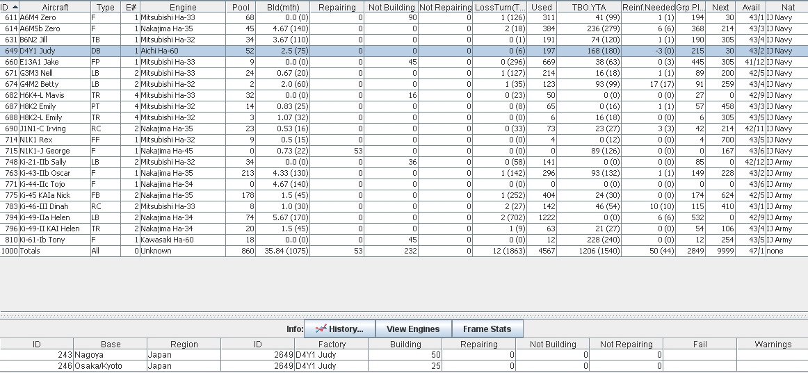This screenshot has height=373, width=808.
Task: Select the G4M2 Betty row
Action: coord(404,84)
